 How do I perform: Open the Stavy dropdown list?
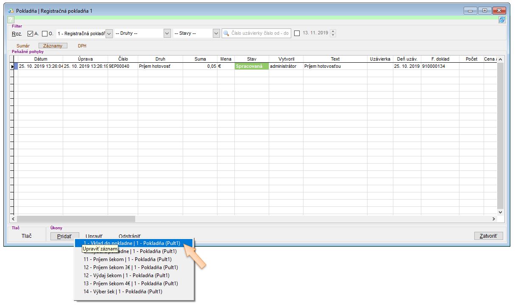[x=216, y=33]
